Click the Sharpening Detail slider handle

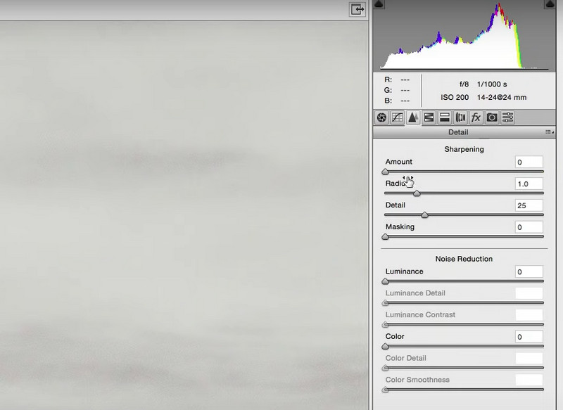pos(424,215)
